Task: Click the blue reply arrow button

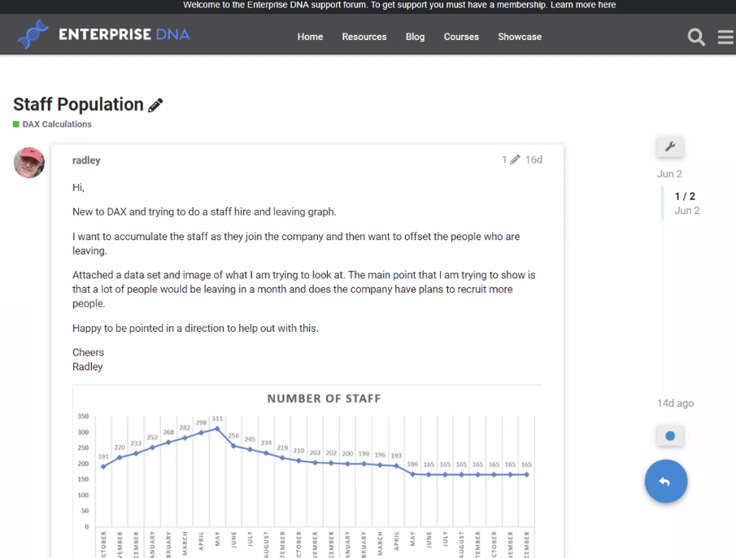Action: coord(665,481)
